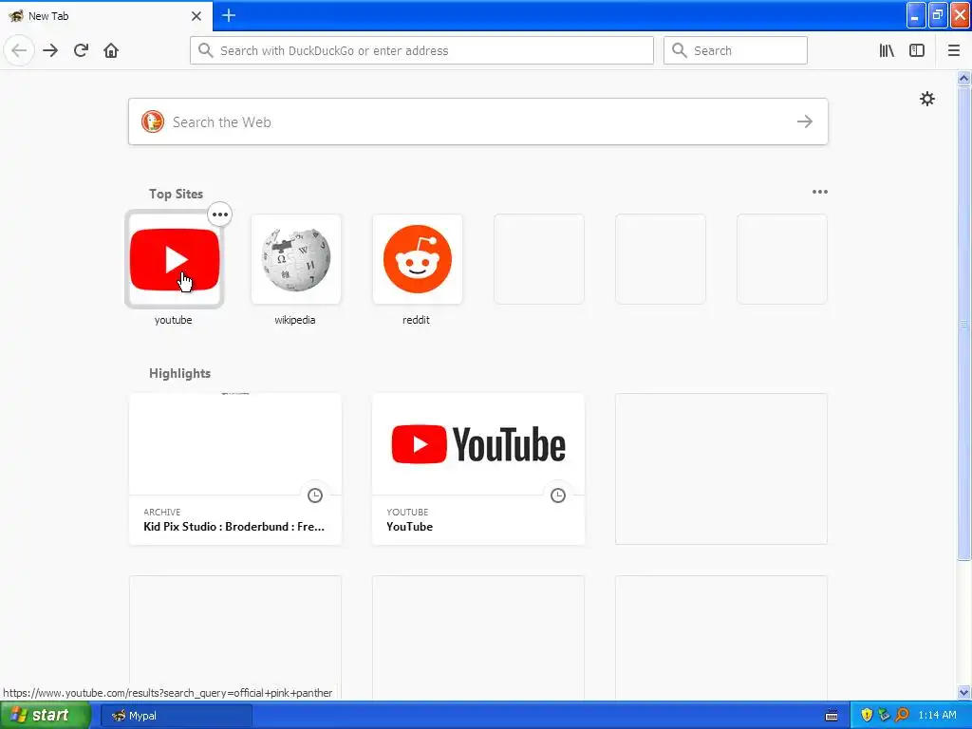Open the reddit top site tile
The image size is (972, 729).
[418, 259]
